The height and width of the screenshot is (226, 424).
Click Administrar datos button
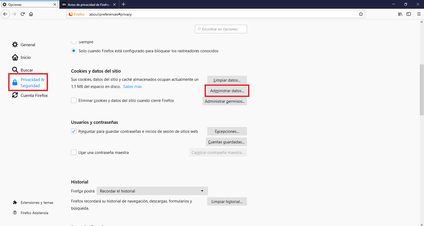(x=227, y=91)
